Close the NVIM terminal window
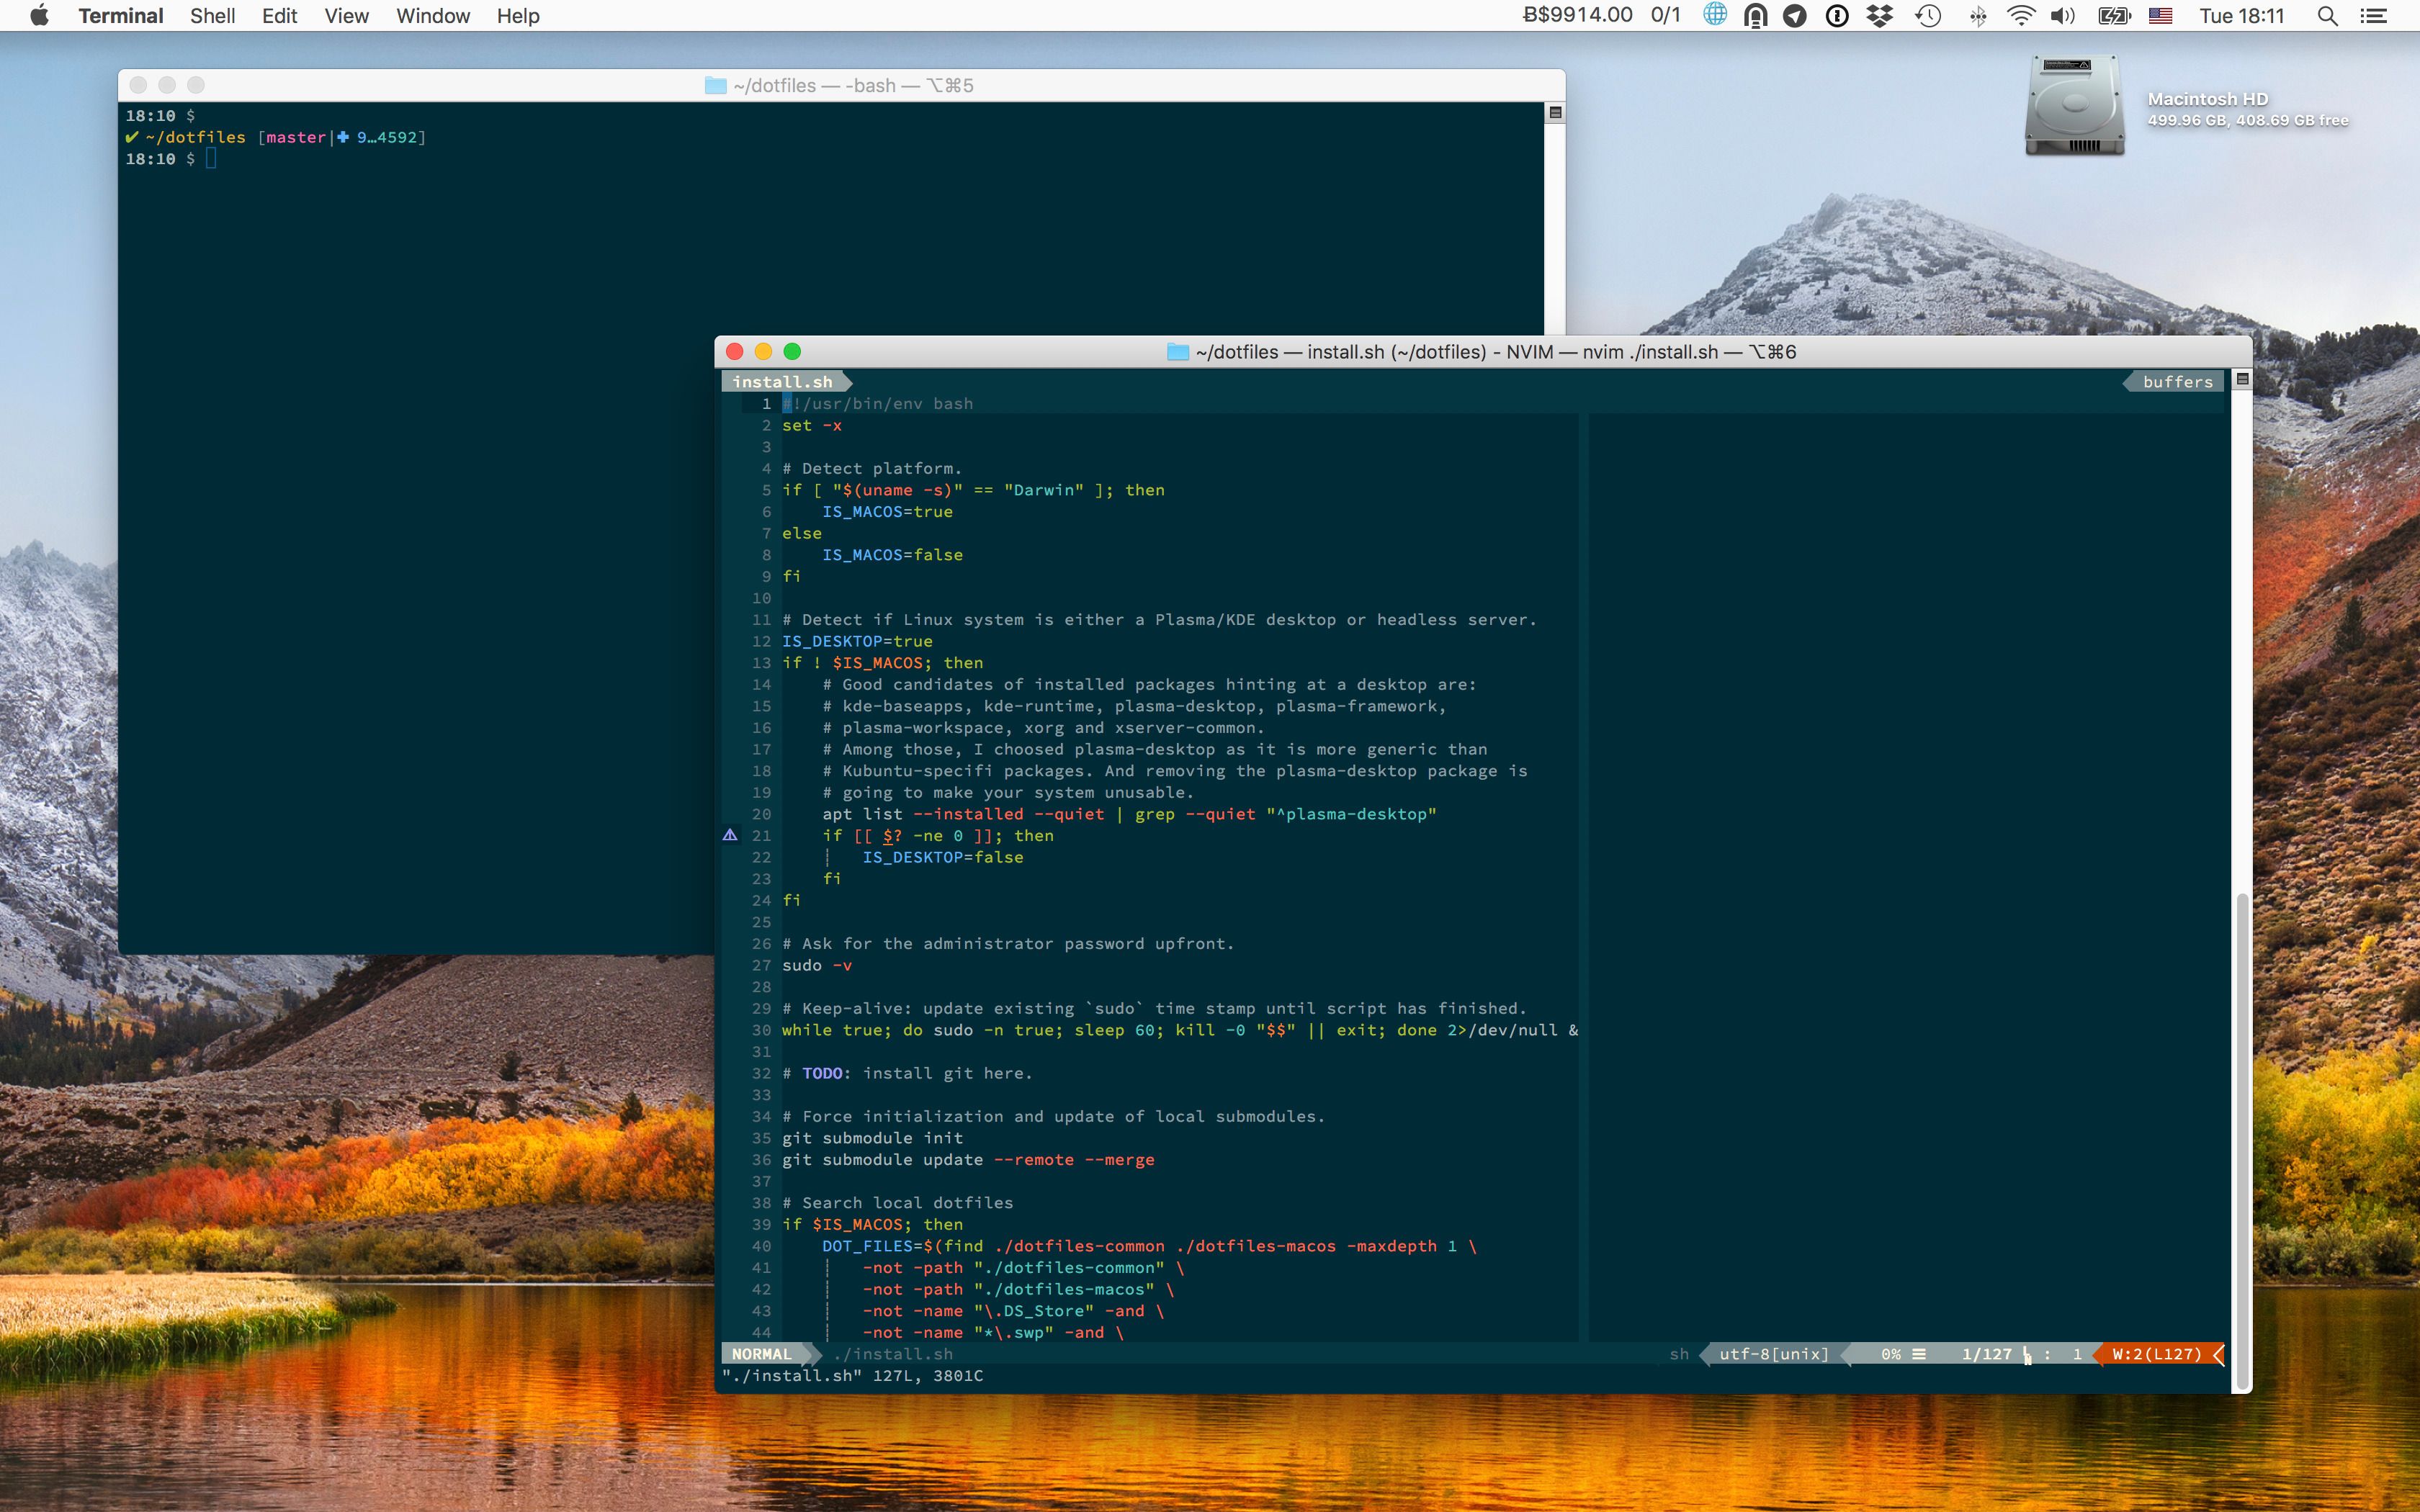This screenshot has height=1512, width=2420. pos(734,351)
